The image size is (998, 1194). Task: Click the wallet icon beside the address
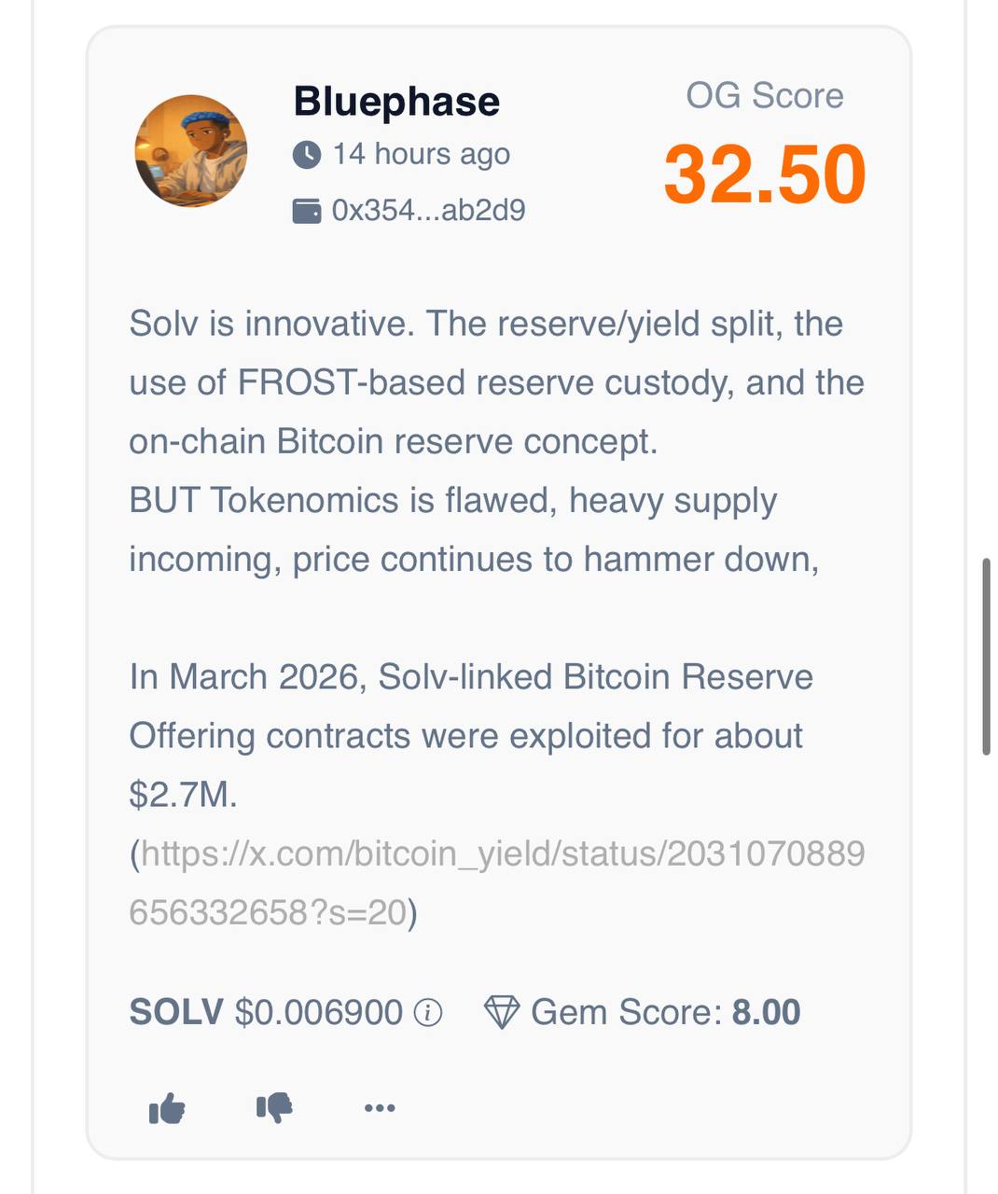coord(307,211)
